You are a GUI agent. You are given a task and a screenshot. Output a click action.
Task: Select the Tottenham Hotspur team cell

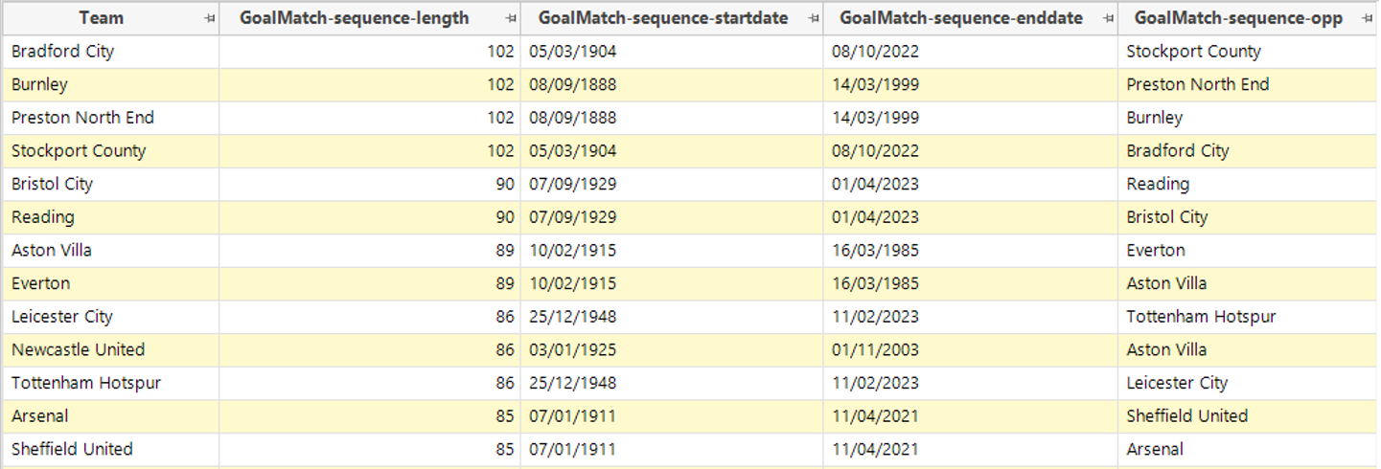[86, 383]
